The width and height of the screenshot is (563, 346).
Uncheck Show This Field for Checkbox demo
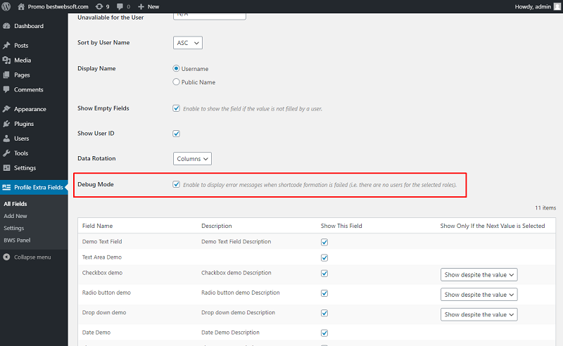click(x=324, y=274)
